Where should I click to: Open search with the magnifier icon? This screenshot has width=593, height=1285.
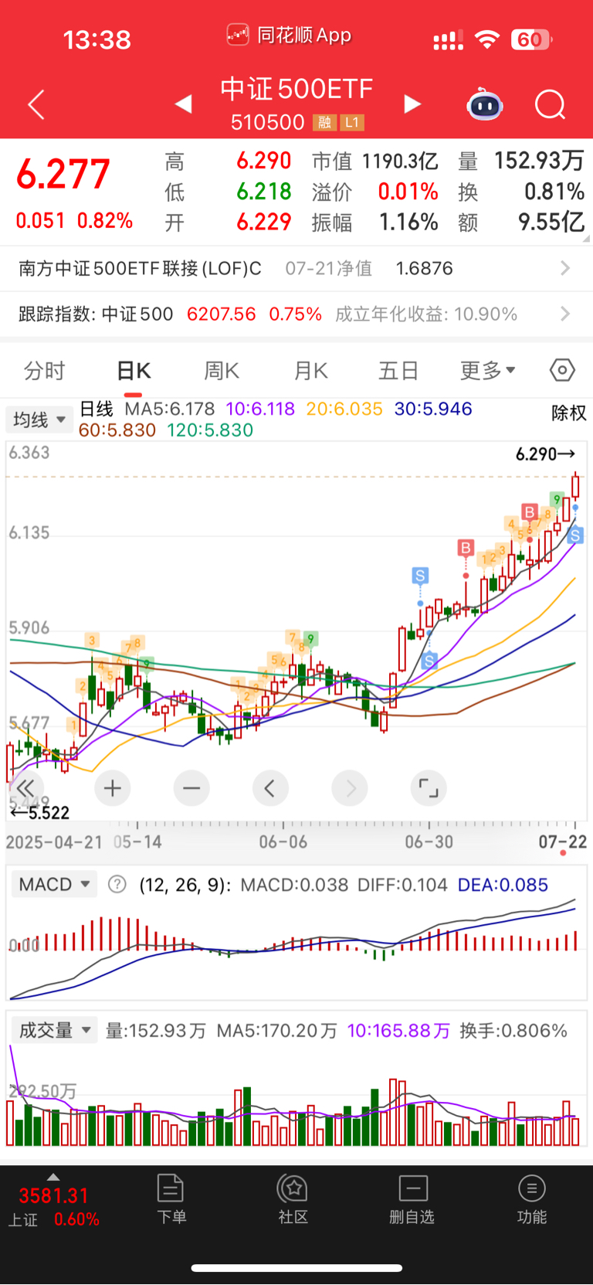551,104
